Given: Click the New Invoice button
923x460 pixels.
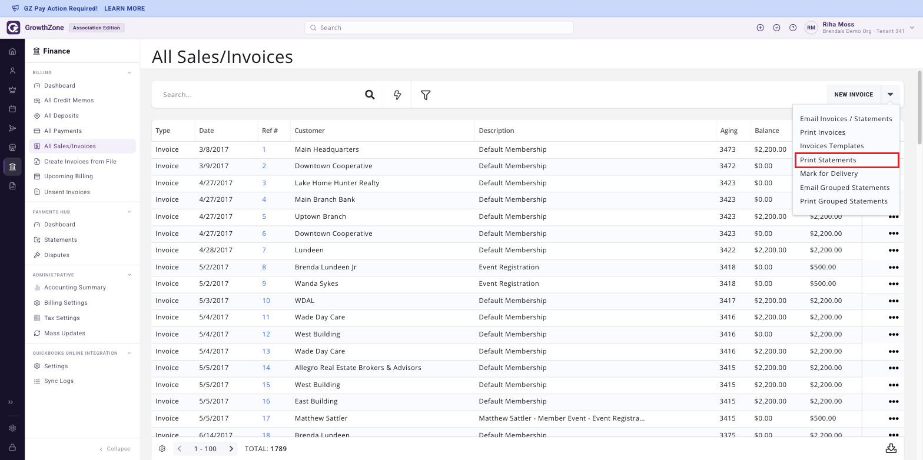Looking at the screenshot, I should tap(854, 95).
